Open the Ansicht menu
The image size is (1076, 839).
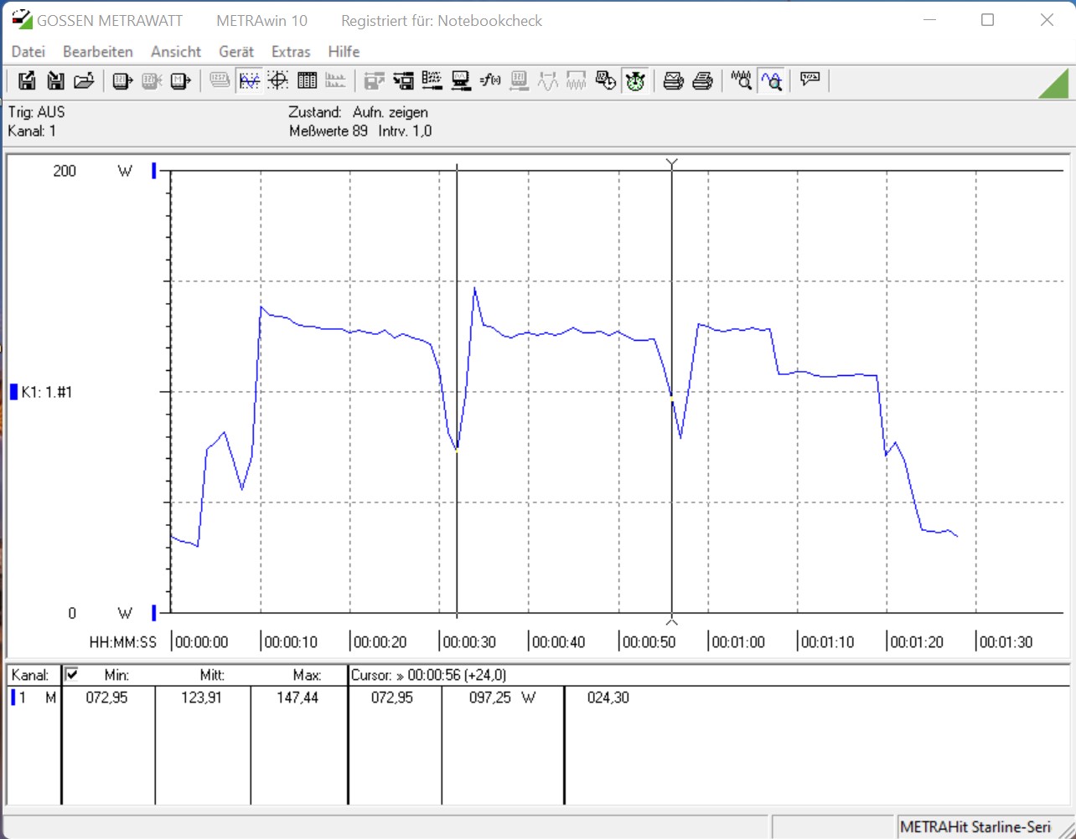[176, 52]
